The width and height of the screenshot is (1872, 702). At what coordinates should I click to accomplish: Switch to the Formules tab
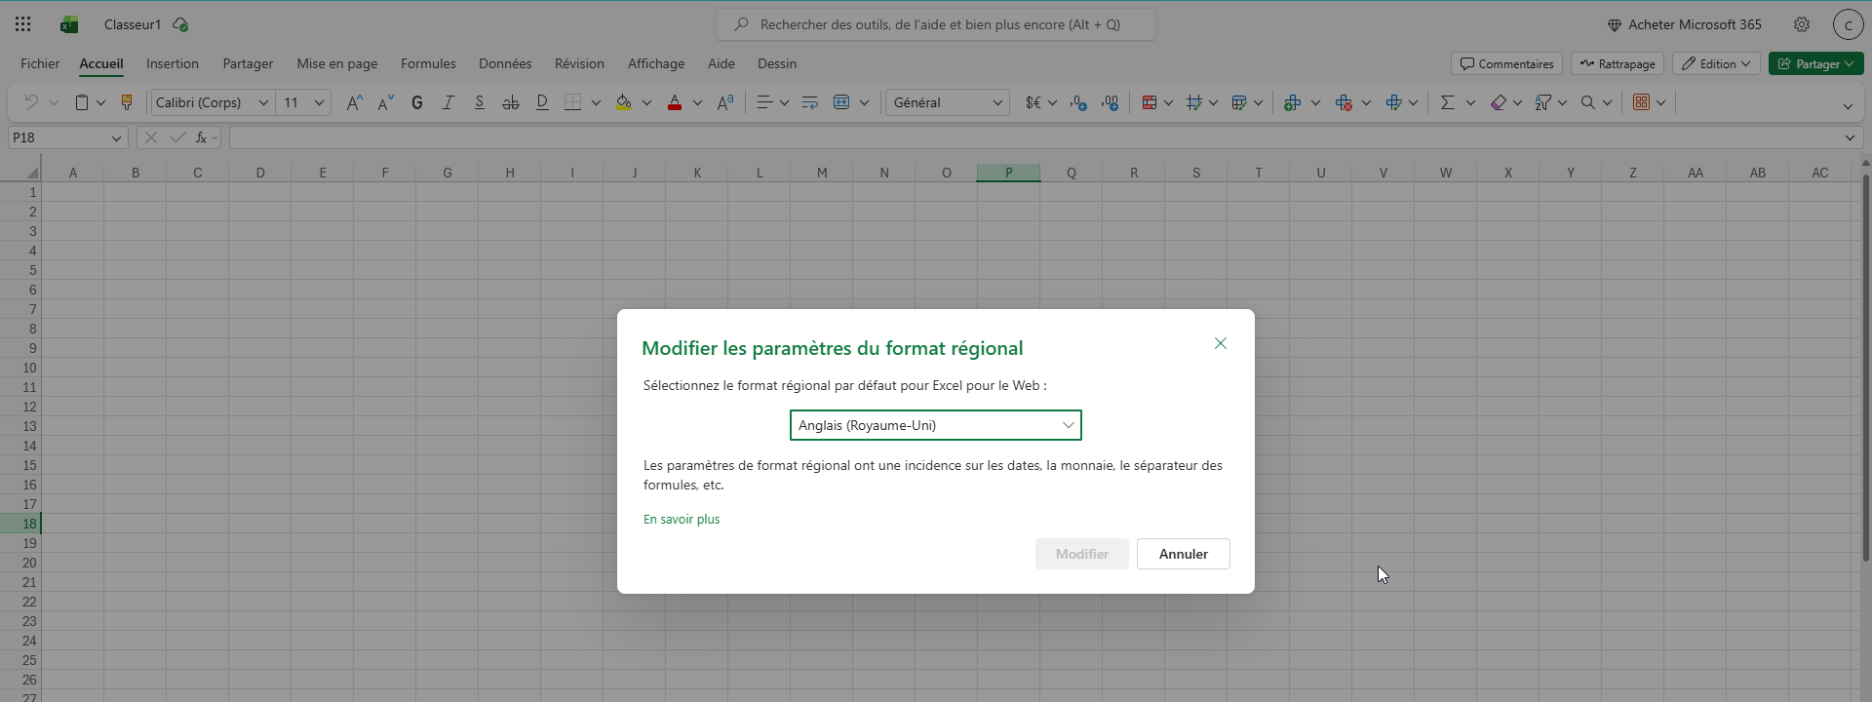click(x=428, y=63)
